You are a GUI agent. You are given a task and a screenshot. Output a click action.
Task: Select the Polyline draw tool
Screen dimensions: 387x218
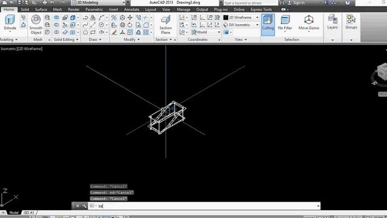point(85,18)
